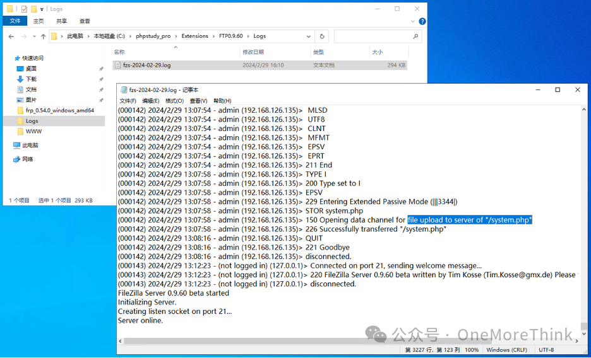This screenshot has width=591, height=358.
Task: Sort files by the 名称 column header
Action: pyautogui.click(x=176, y=52)
